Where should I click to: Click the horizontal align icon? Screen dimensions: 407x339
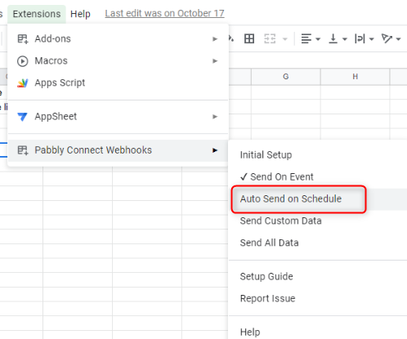point(306,38)
